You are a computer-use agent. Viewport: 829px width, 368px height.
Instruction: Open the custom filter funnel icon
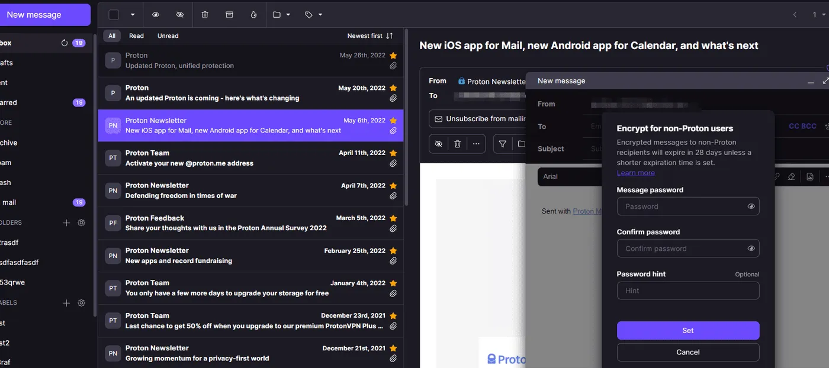[502, 144]
